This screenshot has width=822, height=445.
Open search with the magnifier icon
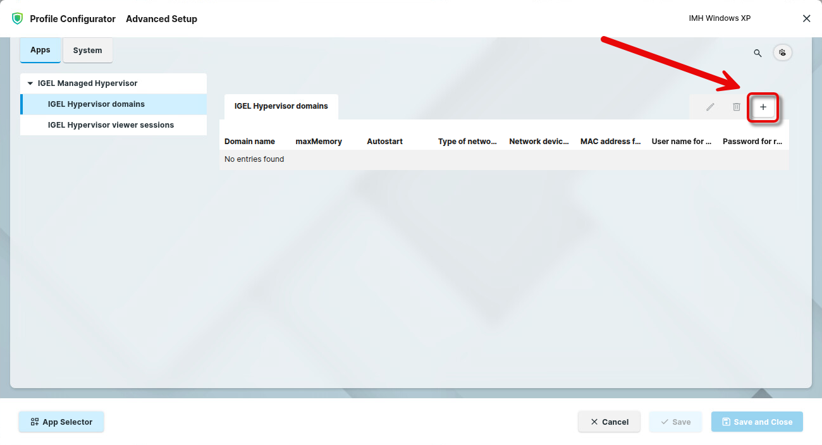click(758, 53)
